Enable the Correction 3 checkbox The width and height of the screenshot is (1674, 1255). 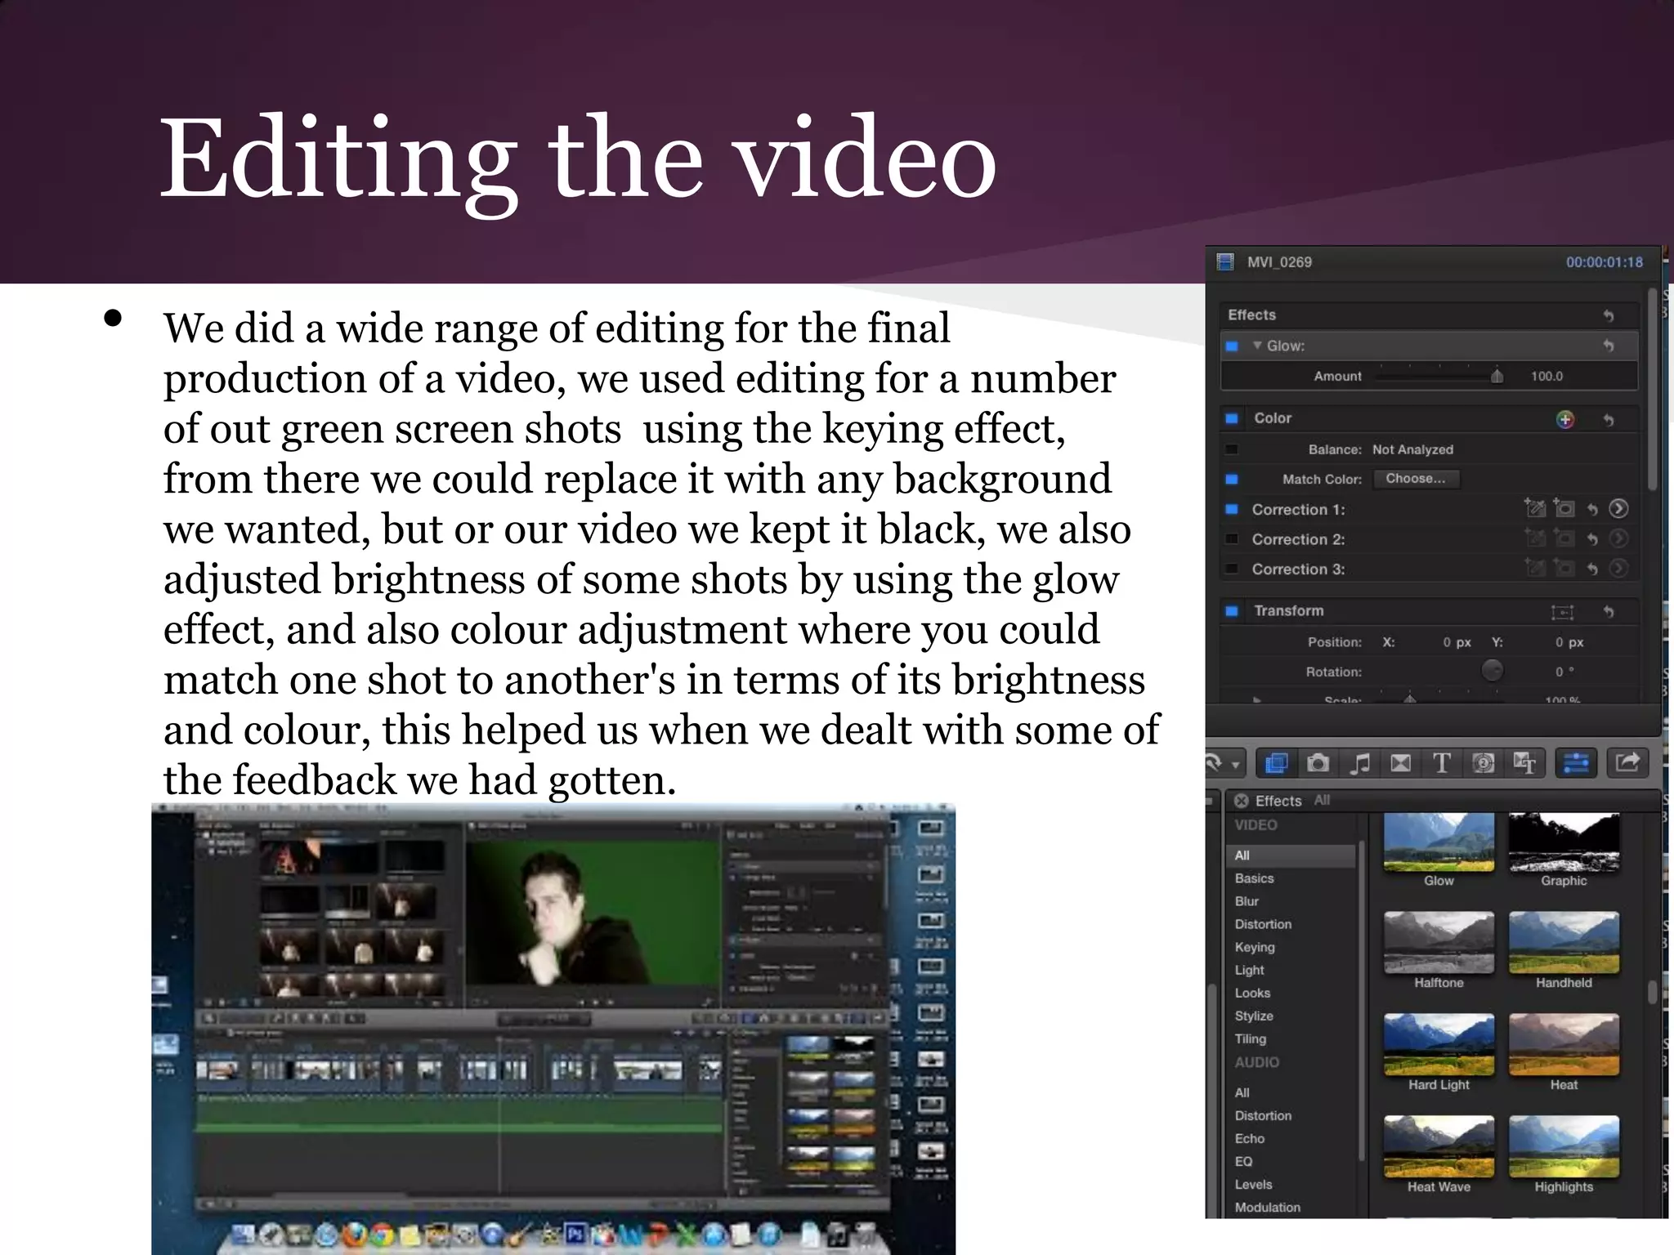(1232, 569)
